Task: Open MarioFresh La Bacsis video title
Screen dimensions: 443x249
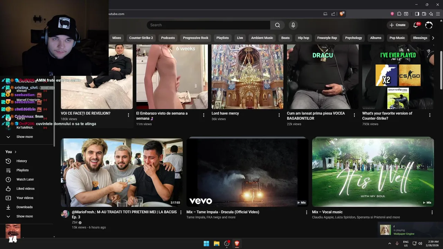Action: tap(124, 214)
